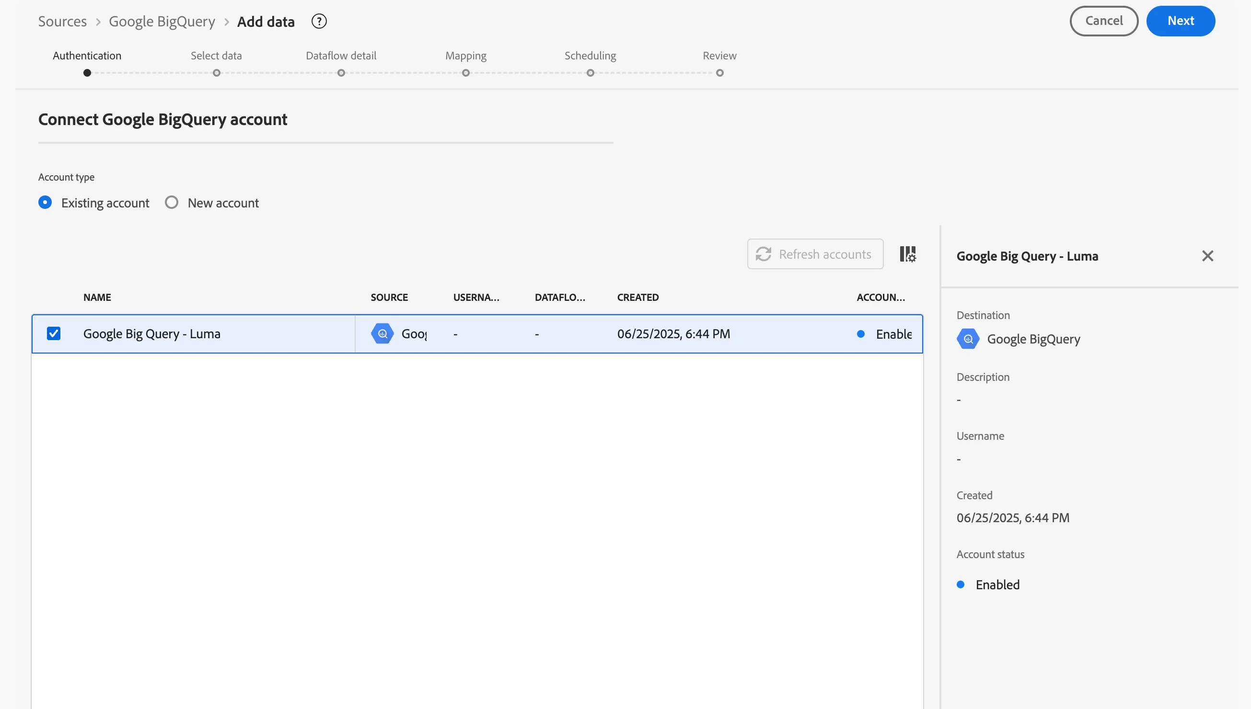Click the ACCOUN... column header
1251x709 pixels.
[x=881, y=297]
